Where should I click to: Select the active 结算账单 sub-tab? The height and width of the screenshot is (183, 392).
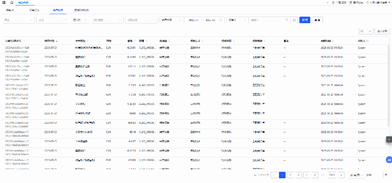(58, 10)
